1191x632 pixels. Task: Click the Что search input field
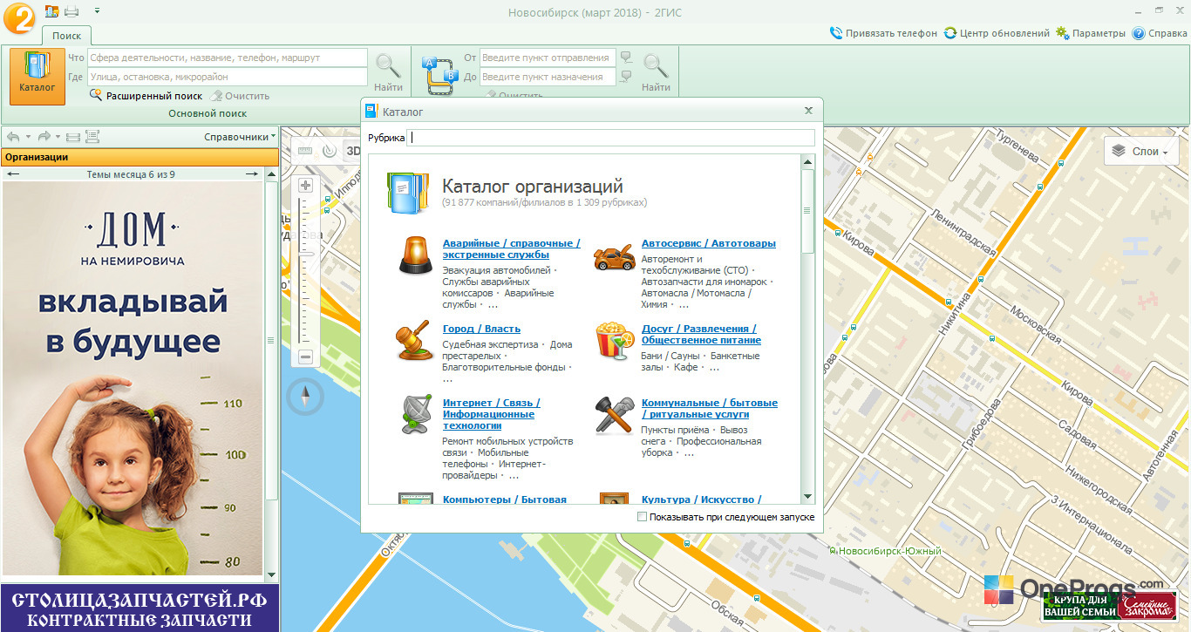[227, 58]
